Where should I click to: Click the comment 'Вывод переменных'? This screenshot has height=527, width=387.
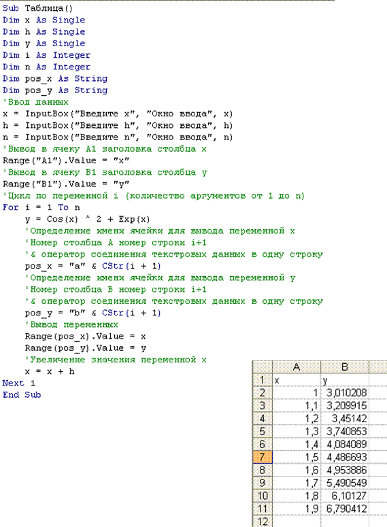click(71, 324)
